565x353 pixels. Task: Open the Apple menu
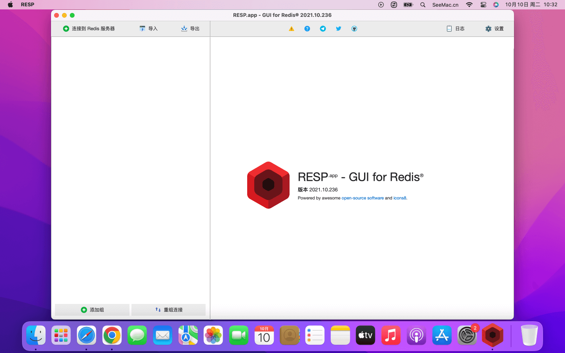coord(10,5)
